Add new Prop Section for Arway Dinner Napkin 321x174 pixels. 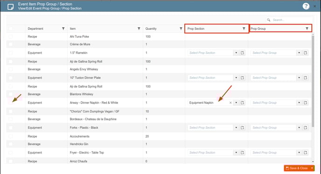[243, 103]
